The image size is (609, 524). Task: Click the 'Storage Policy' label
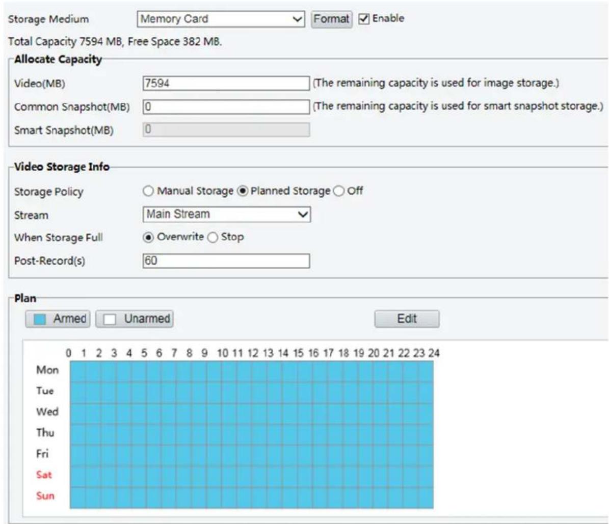pos(48,192)
